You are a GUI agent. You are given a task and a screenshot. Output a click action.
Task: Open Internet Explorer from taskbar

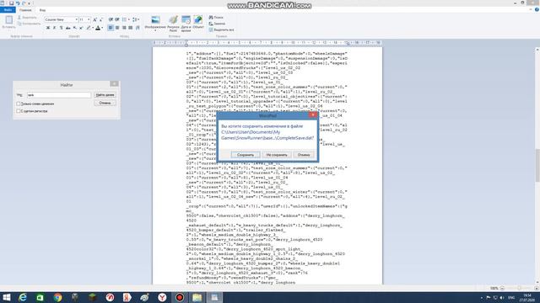(23, 297)
